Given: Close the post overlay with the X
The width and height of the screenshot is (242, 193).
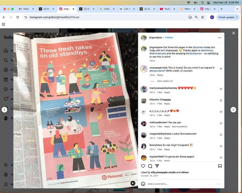Looking at the screenshot, I should 234,33.
